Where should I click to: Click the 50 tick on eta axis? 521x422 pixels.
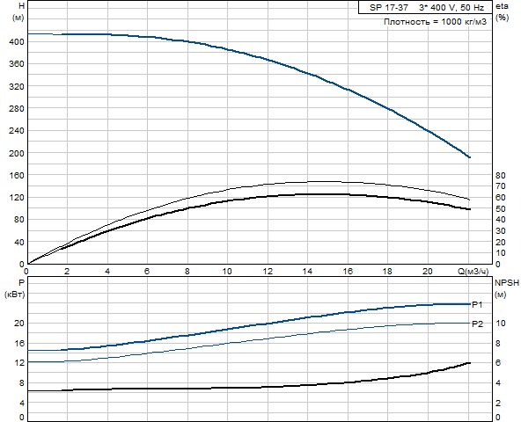pyautogui.click(x=501, y=209)
